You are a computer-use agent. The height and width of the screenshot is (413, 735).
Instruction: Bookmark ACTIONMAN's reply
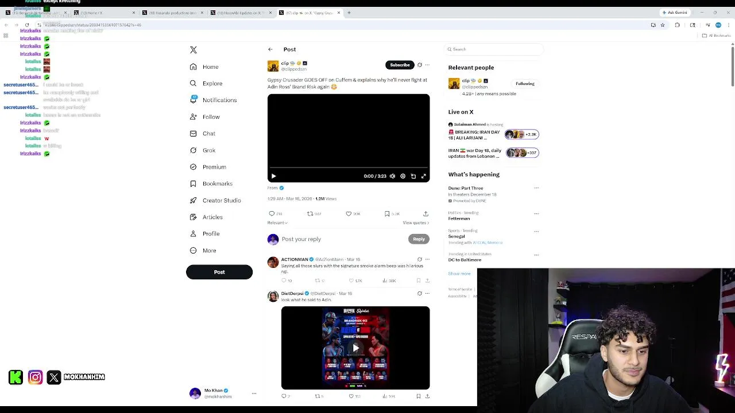[419, 280]
